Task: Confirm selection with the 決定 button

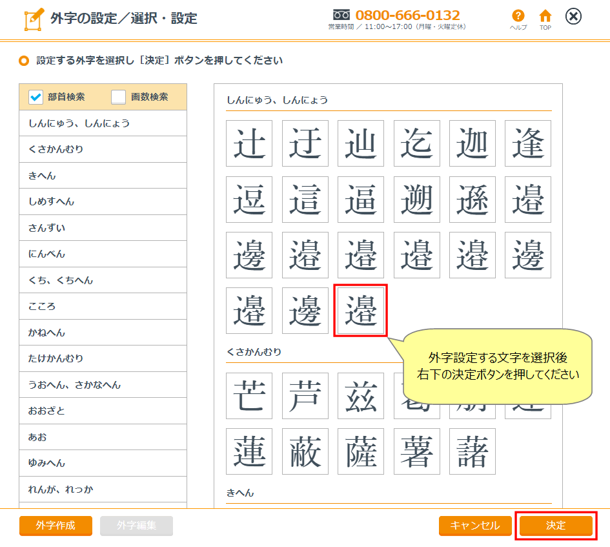Action: click(x=556, y=526)
